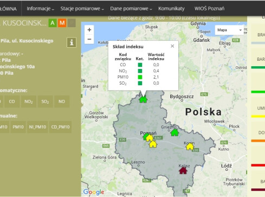Click the Google logo on the map
The width and height of the screenshot is (265, 197).
[x=94, y=192]
